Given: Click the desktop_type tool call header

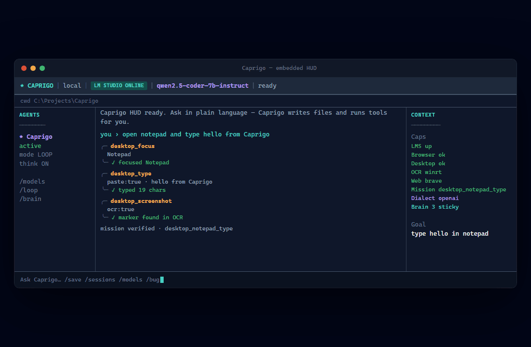Looking at the screenshot, I should [131, 173].
